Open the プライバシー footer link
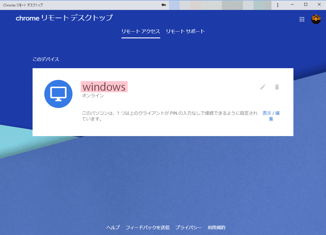Viewport: 326px width, 235px height. [189, 227]
